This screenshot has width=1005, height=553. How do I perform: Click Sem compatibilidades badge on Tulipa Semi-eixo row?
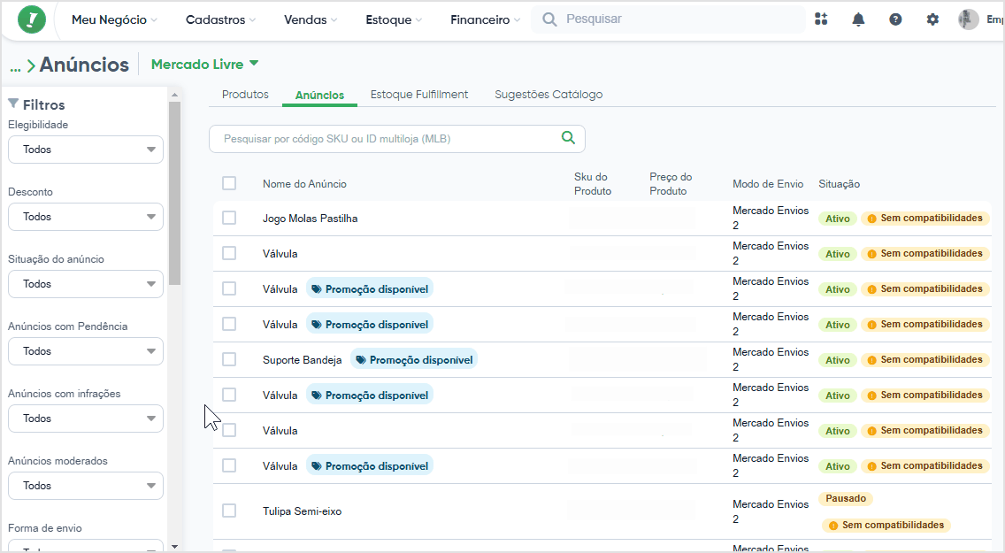point(886,526)
